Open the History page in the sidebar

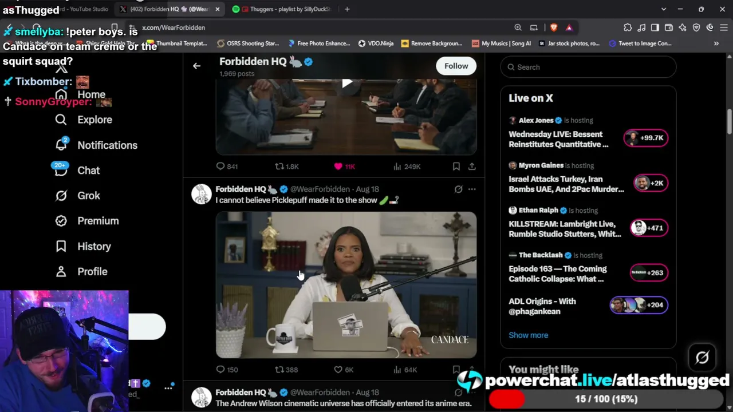click(x=83, y=246)
